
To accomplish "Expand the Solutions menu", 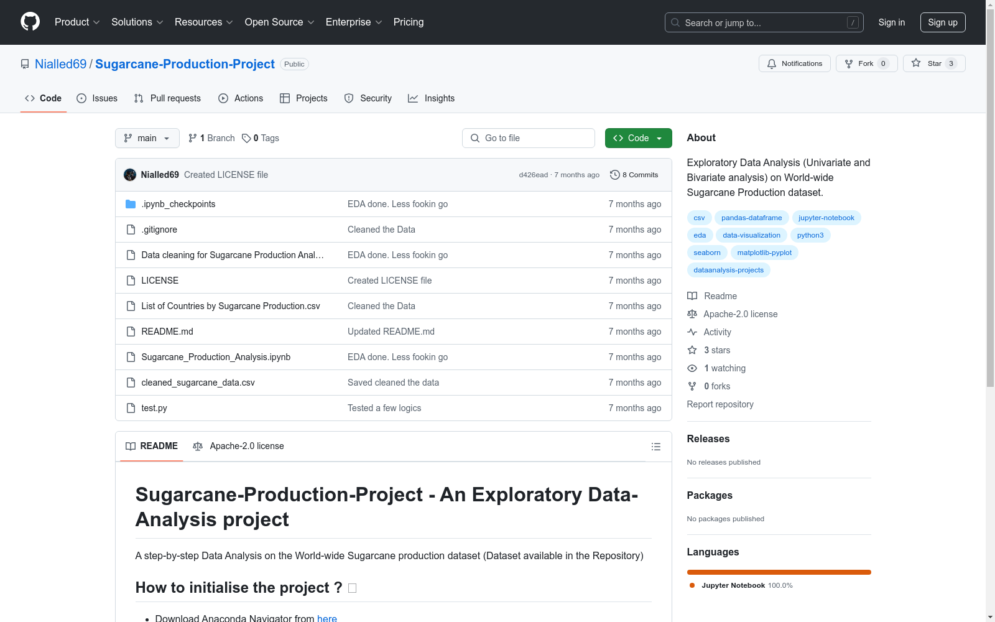I will 137,22.
